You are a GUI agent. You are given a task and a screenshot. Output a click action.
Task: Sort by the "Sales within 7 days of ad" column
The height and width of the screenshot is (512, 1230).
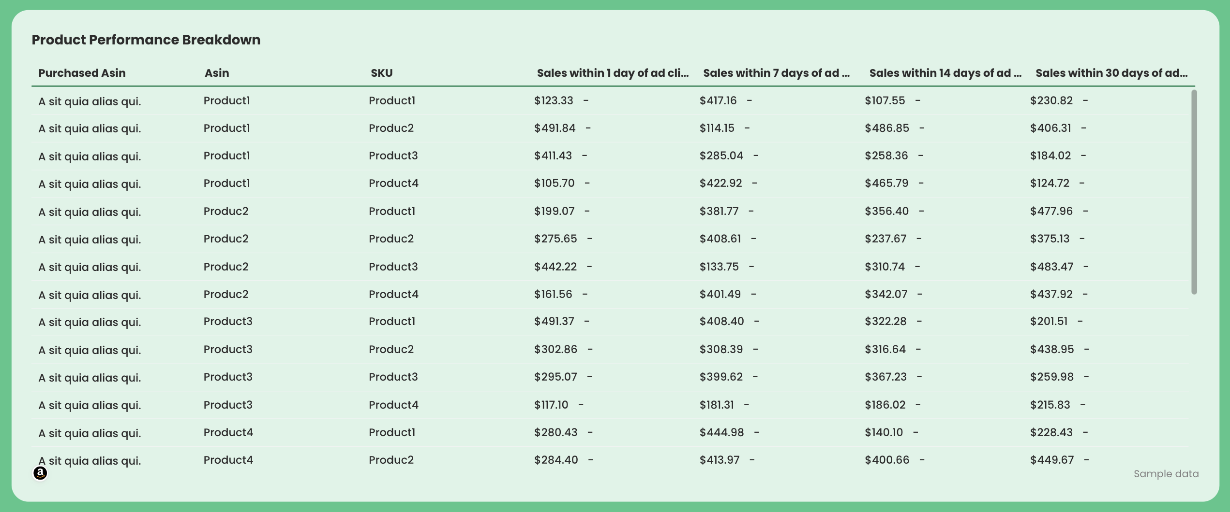[776, 73]
